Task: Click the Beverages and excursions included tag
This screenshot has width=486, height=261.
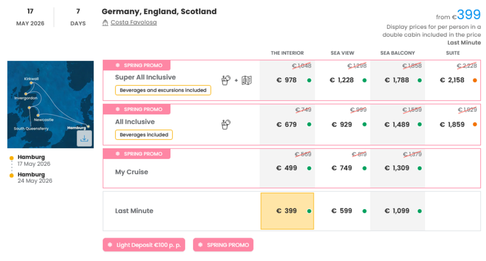Action: 163,90
